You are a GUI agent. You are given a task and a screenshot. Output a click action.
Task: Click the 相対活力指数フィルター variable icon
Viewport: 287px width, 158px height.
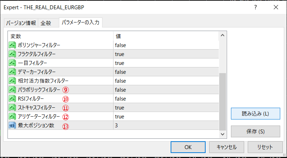[x=12, y=81]
